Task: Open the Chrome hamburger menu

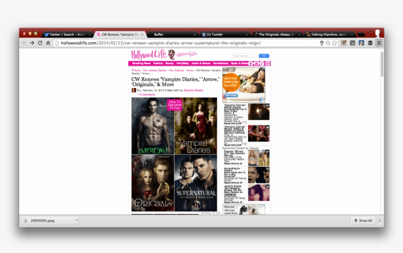Action: pos(379,43)
